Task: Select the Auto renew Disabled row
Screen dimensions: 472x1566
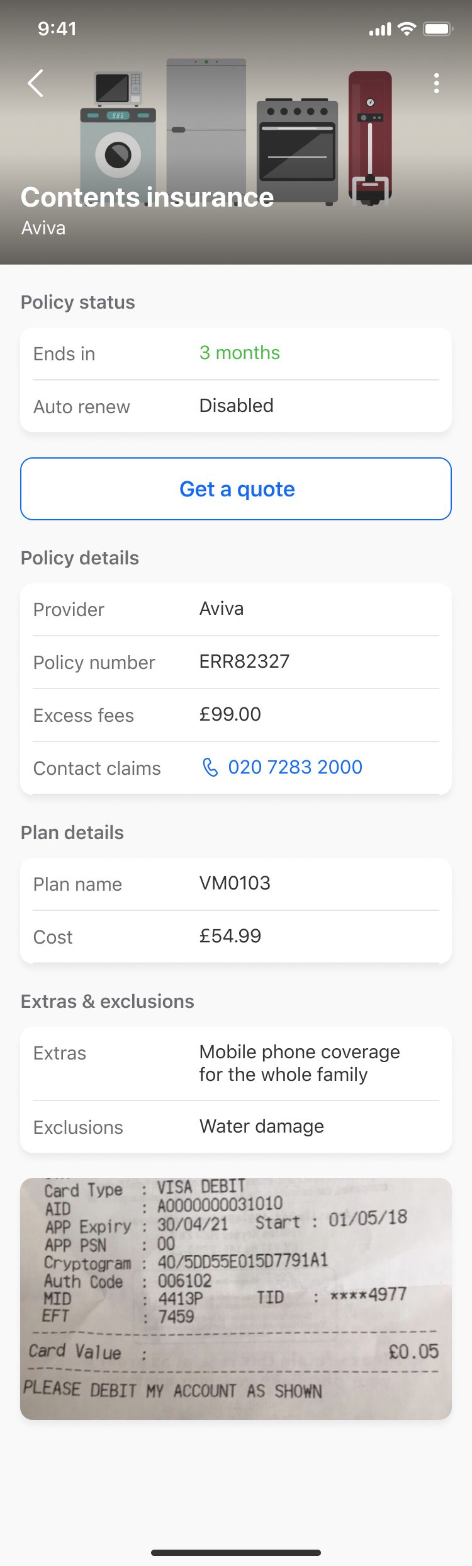Action: (x=236, y=406)
